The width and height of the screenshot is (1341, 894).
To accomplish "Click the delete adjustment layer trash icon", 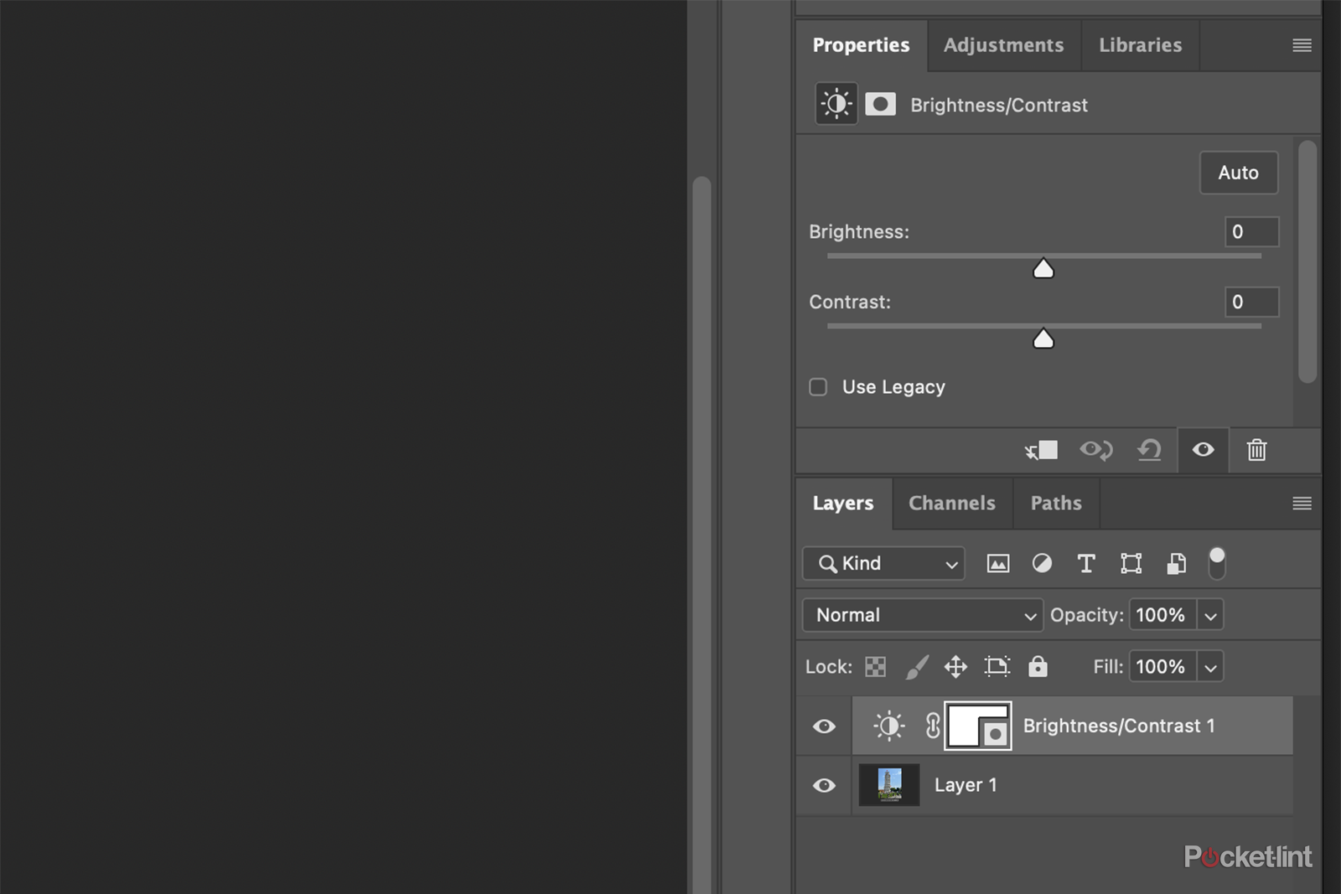I will 1256,450.
